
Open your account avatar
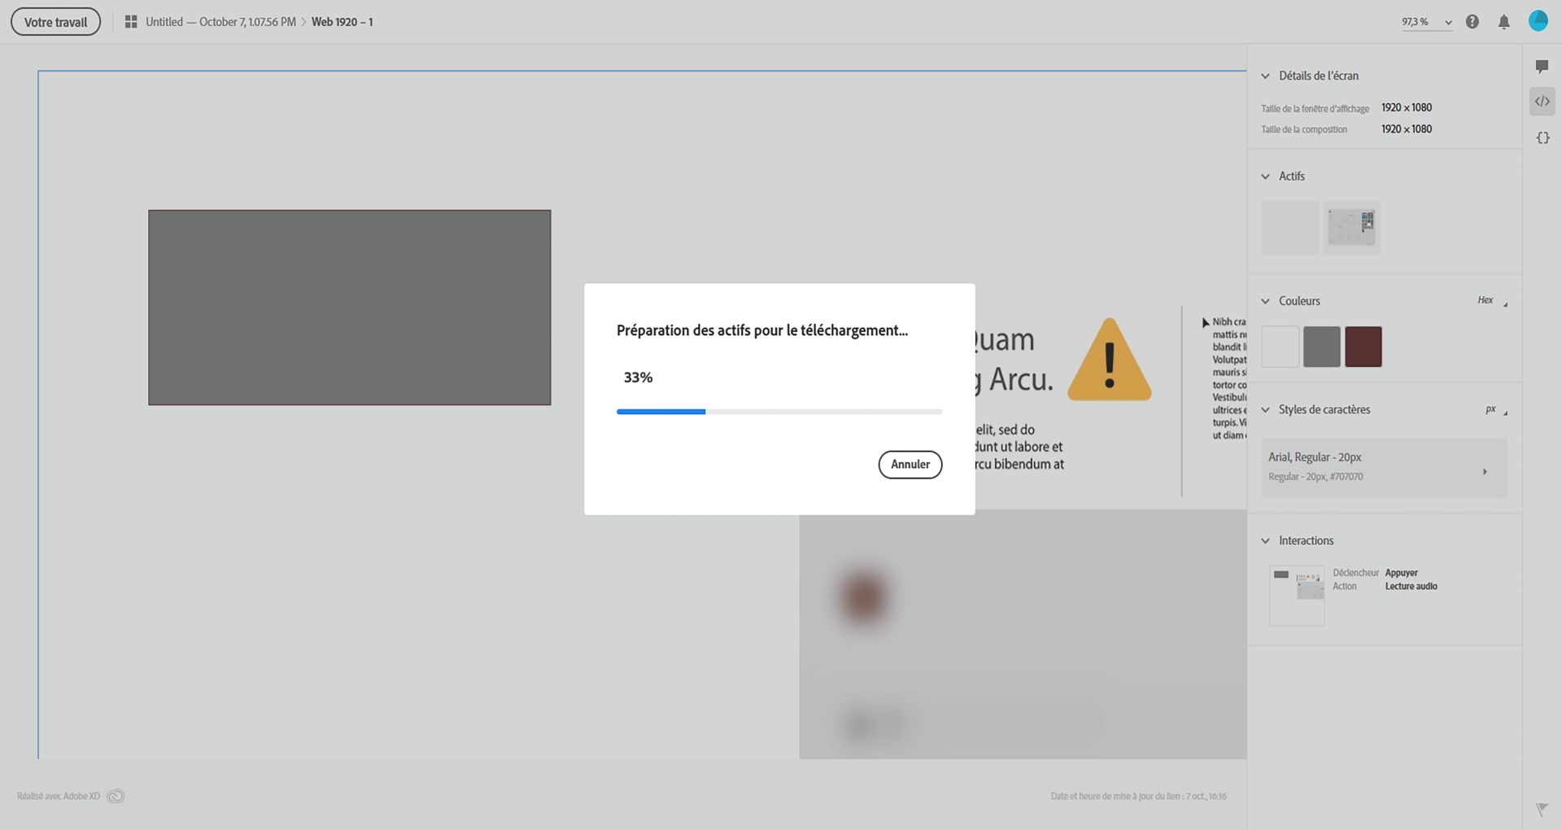(1538, 20)
